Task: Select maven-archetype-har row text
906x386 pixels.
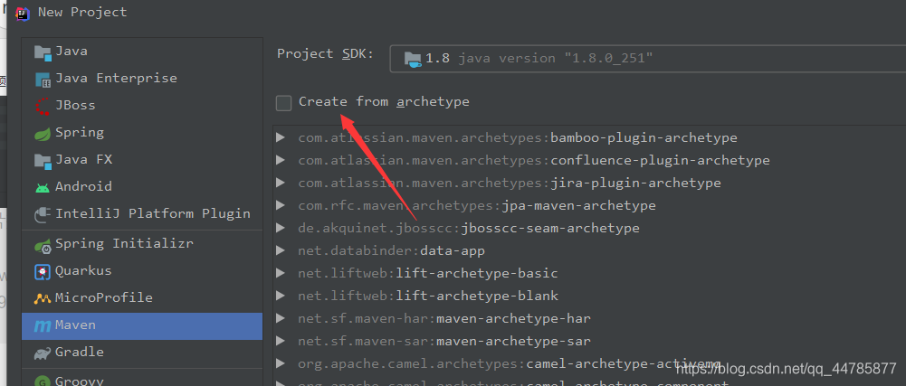Action: pyautogui.click(x=444, y=318)
